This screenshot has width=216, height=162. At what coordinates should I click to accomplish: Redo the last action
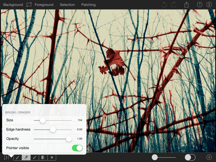tap(174, 5)
